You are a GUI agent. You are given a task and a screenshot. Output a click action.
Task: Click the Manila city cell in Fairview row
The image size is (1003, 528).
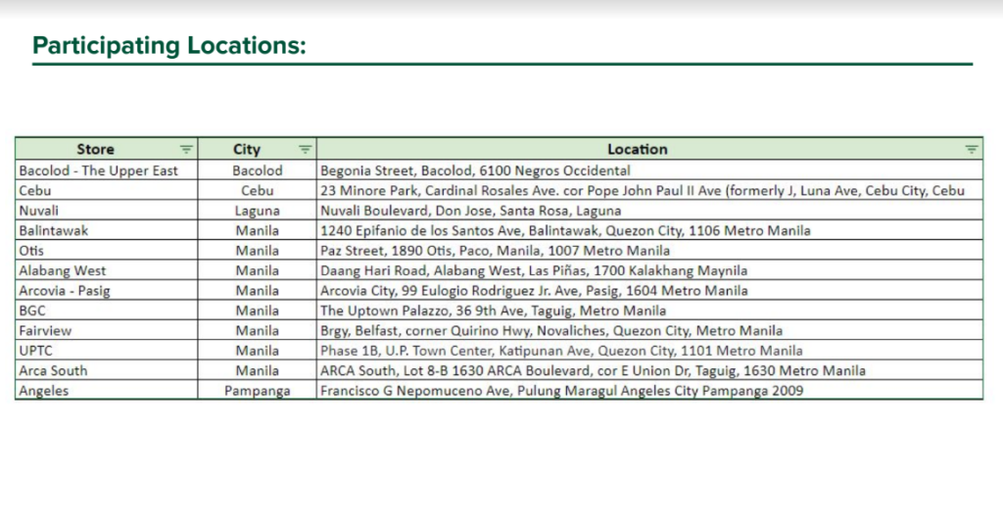(258, 330)
